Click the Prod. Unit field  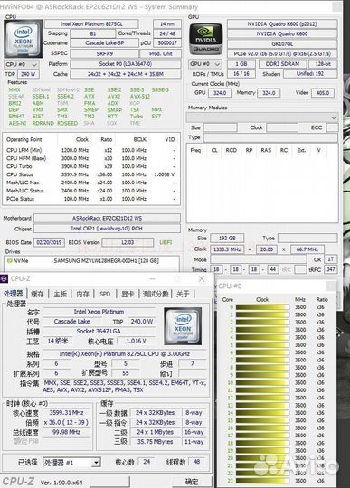(x=161, y=53)
